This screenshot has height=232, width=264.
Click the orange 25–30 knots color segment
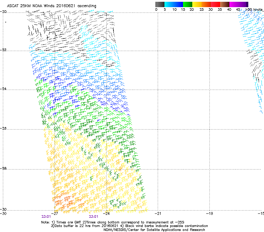pyautogui.click(x=206, y=4)
